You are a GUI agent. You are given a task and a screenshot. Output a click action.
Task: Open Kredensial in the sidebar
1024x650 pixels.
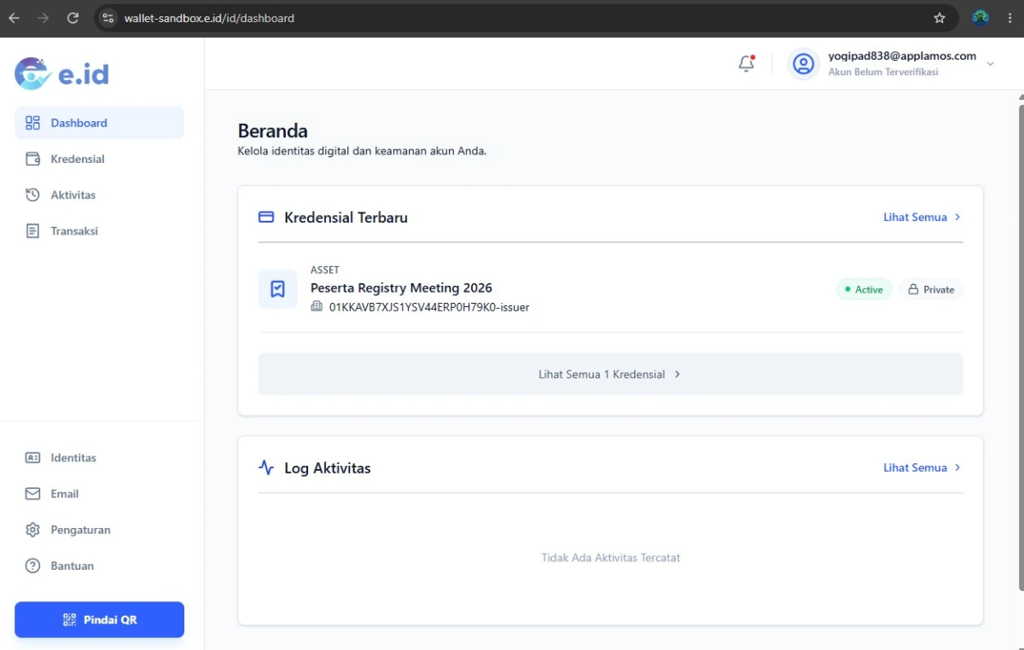(x=99, y=159)
